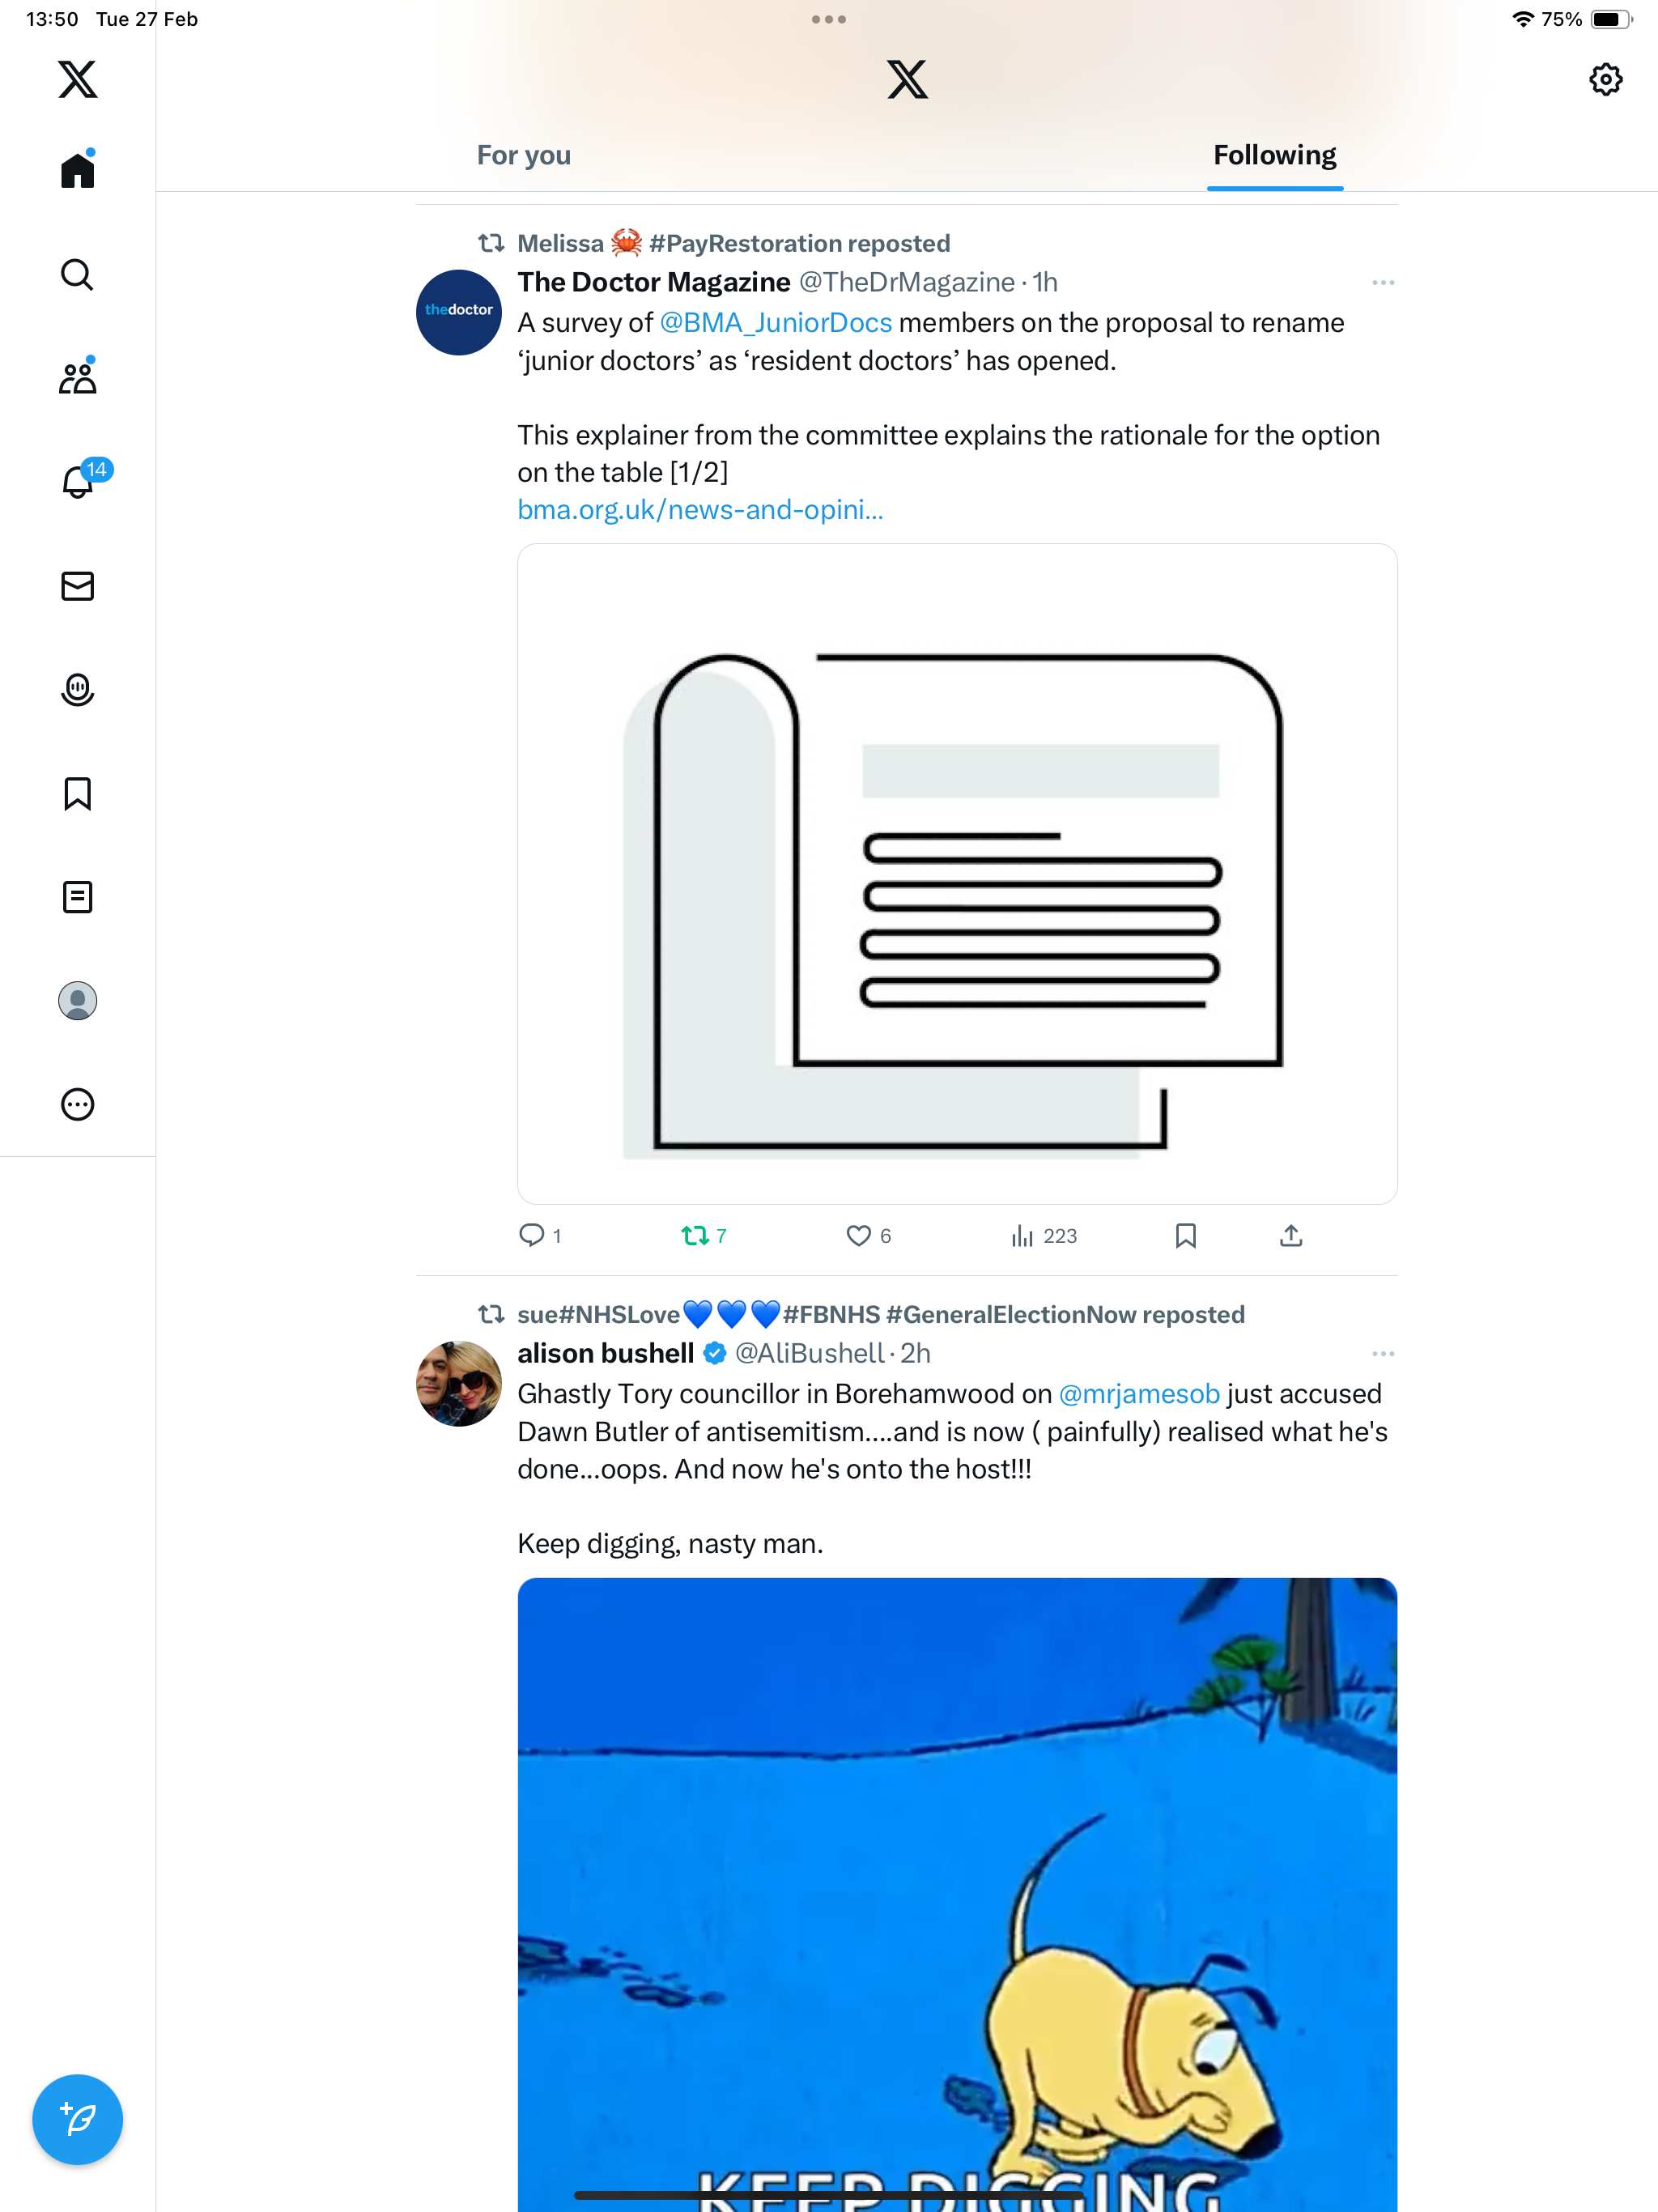The width and height of the screenshot is (1658, 2212).
Task: Open the Lists icon in the sidebar
Action: coord(77,897)
